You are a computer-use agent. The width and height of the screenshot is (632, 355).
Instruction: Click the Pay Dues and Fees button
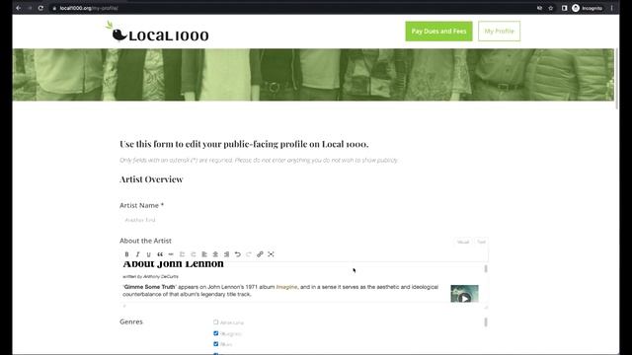tap(438, 31)
